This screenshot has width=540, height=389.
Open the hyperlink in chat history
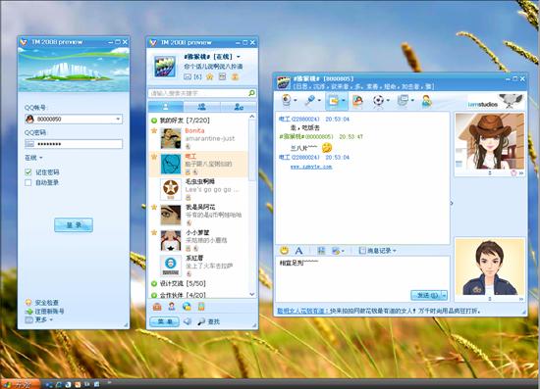(311, 167)
